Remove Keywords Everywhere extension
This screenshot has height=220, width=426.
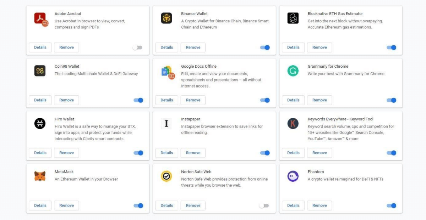319,153
